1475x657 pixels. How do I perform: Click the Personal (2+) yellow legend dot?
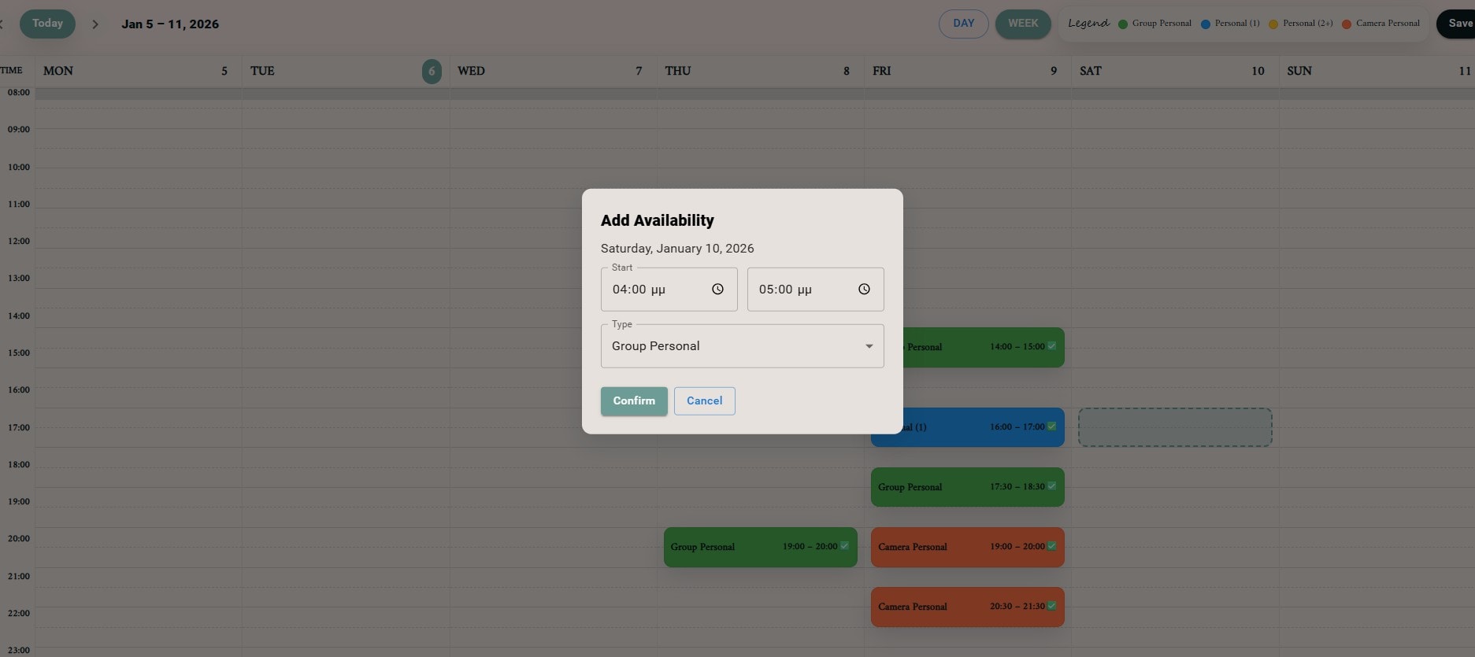pos(1273,24)
